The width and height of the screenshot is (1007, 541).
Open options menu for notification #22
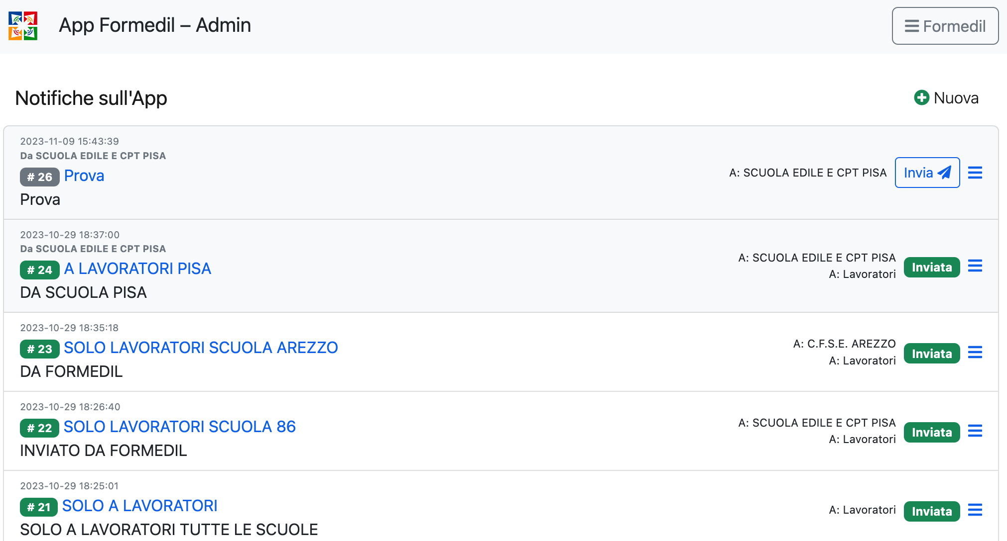click(975, 431)
